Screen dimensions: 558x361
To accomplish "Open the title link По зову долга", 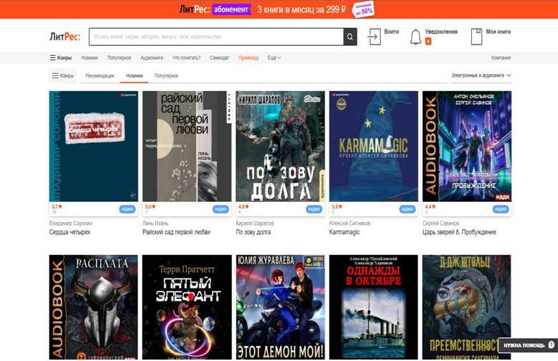I will tap(254, 232).
